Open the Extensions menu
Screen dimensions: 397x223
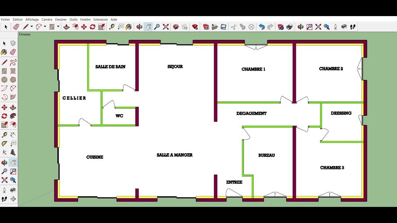click(100, 20)
